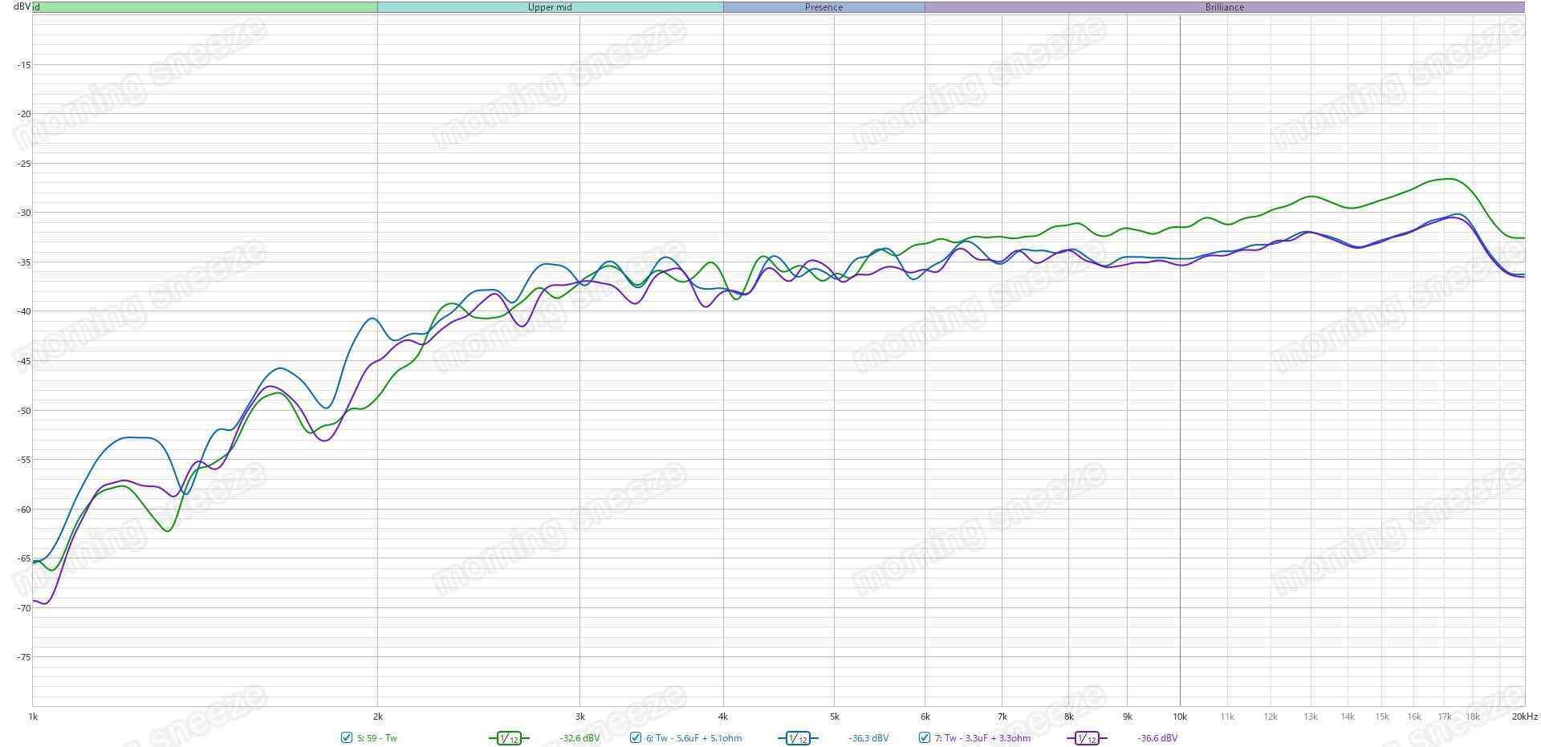The width and height of the screenshot is (1541, 747).
Task: Click the 18k frequency axis label
Action: tap(1473, 717)
